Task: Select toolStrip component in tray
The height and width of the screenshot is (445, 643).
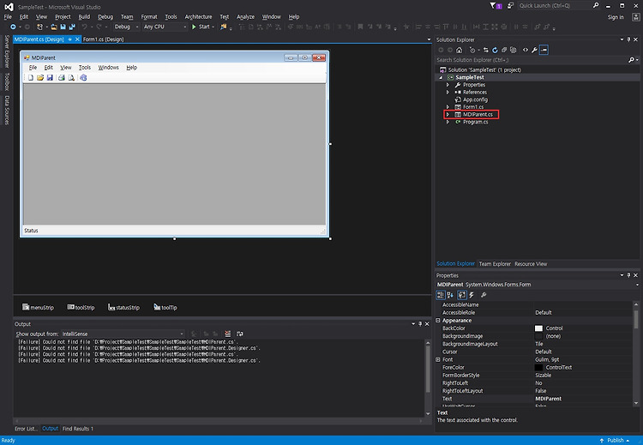Action: [x=81, y=307]
